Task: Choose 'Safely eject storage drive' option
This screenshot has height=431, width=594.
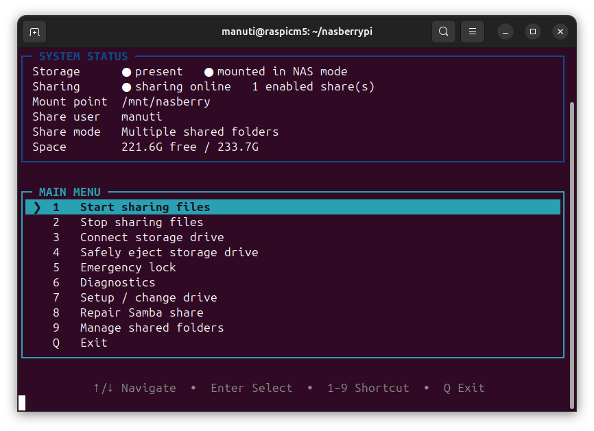Action: [x=292, y=252]
